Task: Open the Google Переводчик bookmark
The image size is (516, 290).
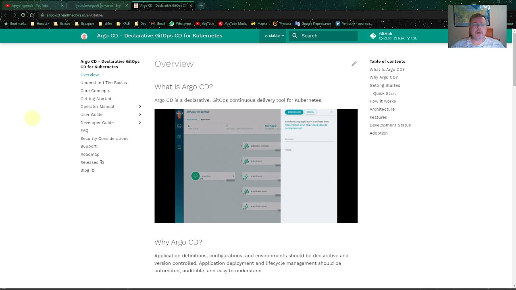Action: click(313, 24)
